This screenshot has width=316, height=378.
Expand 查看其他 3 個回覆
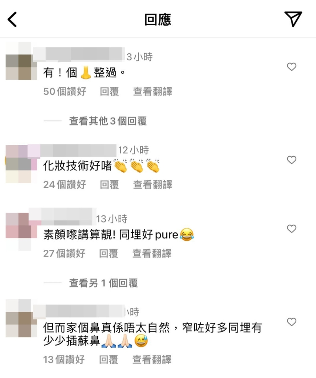point(108,121)
